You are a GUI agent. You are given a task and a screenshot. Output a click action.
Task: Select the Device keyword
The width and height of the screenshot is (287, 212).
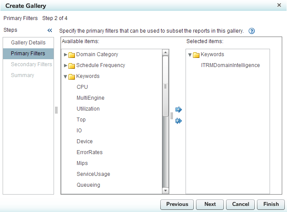coord(84,141)
